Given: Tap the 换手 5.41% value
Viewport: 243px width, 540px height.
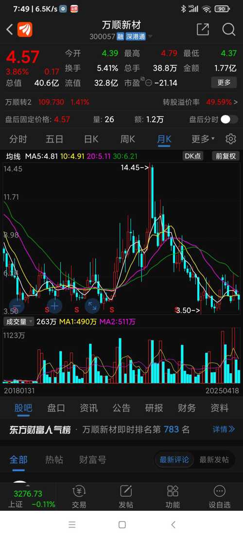Looking at the screenshot, I should pos(107,68).
